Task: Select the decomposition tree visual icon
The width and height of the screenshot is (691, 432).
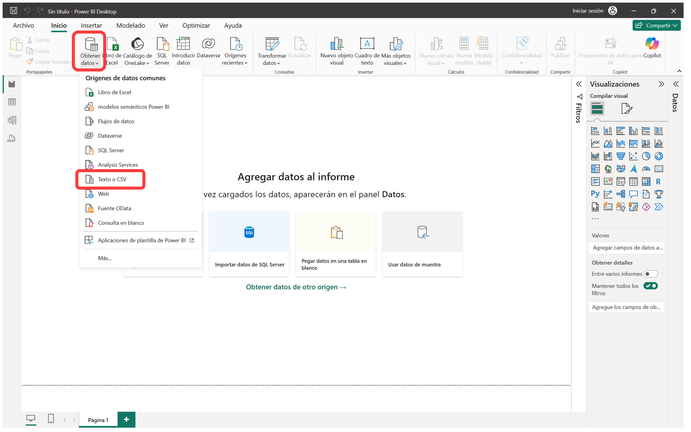Action: click(620, 194)
